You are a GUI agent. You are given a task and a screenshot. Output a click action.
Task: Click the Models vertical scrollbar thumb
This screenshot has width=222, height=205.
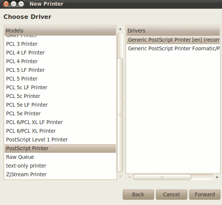point(120,115)
